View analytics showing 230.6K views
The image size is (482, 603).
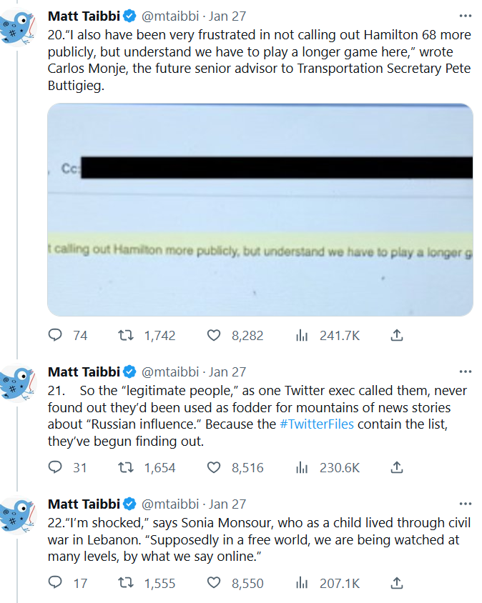[x=302, y=468]
